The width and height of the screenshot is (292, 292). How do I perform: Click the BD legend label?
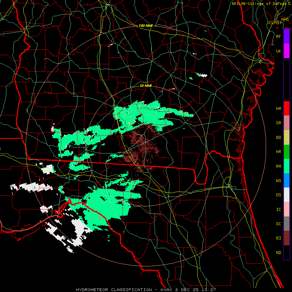point(278,138)
